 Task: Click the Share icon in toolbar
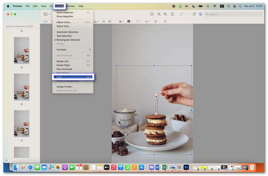point(172,14)
